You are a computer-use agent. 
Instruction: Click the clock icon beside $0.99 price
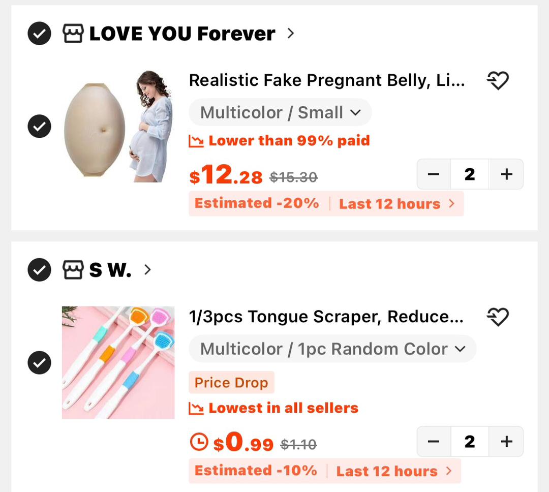point(199,442)
